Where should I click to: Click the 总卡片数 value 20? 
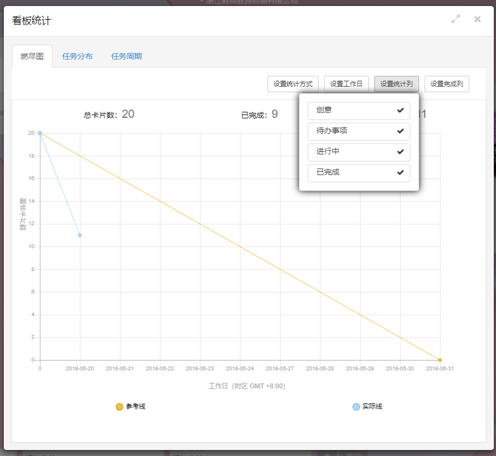pos(128,114)
